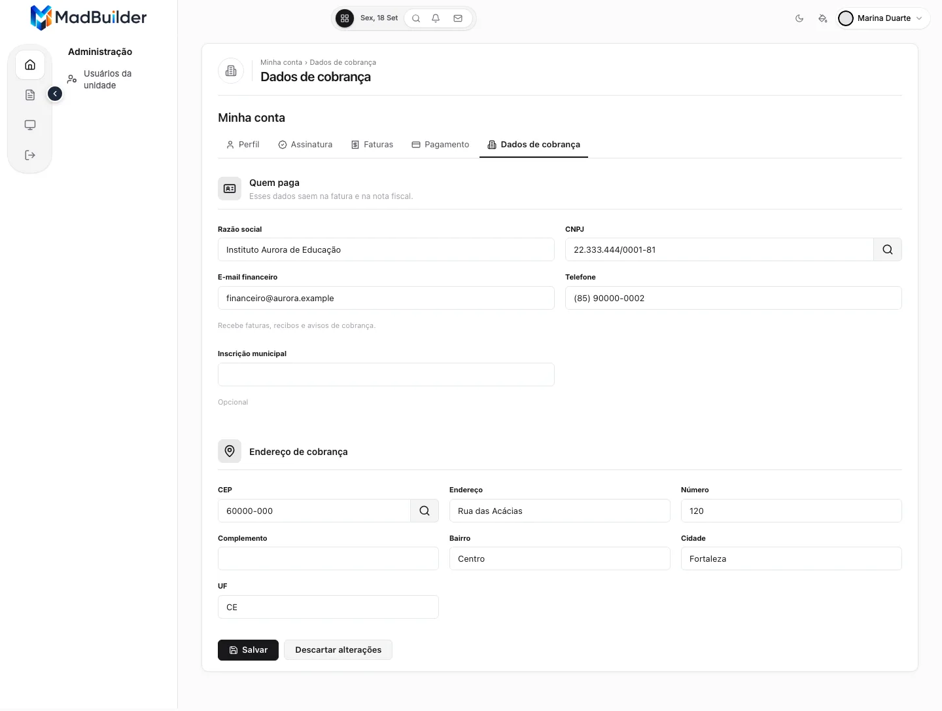Click the CNPJ input field
942x711 pixels.
(x=720, y=249)
